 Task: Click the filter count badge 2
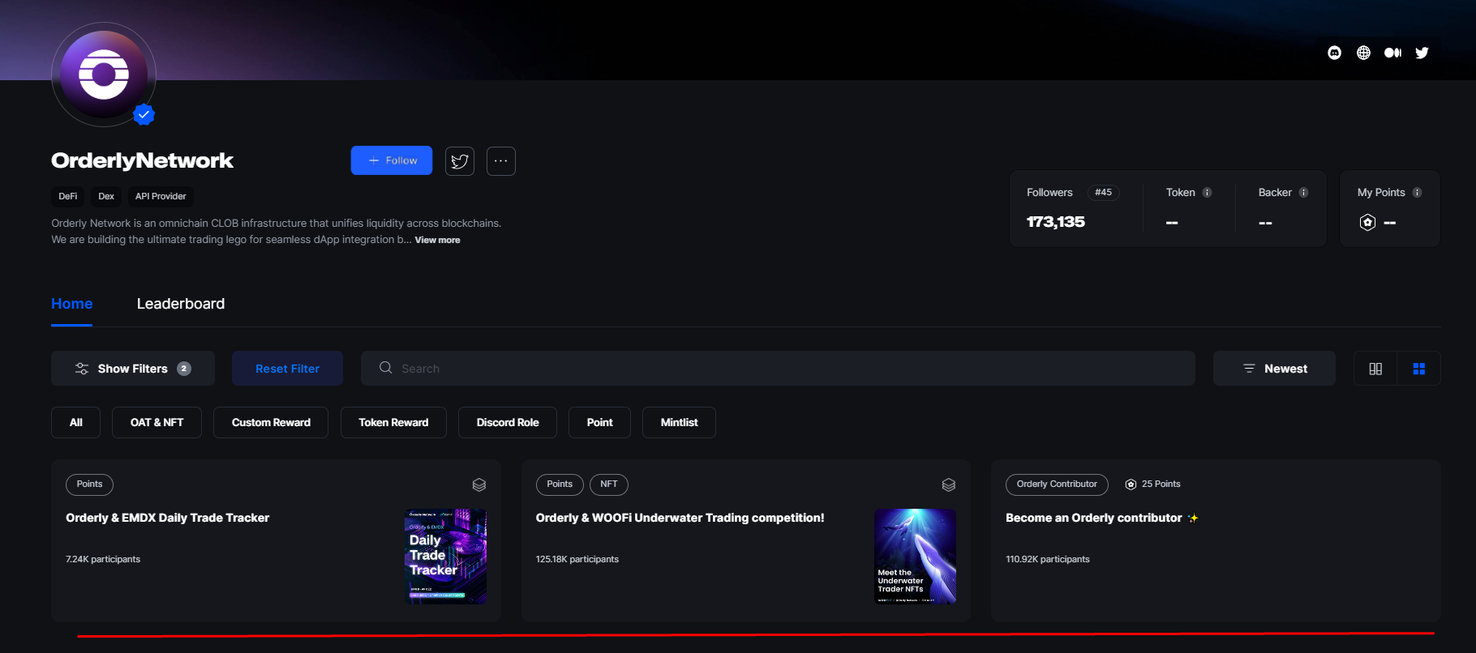tap(184, 369)
